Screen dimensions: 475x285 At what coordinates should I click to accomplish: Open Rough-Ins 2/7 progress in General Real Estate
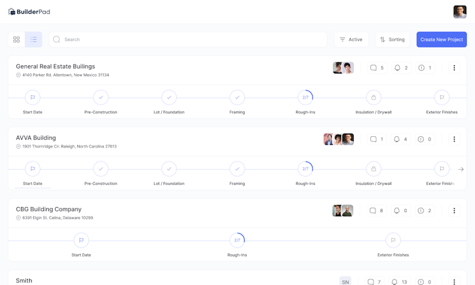pos(306,98)
